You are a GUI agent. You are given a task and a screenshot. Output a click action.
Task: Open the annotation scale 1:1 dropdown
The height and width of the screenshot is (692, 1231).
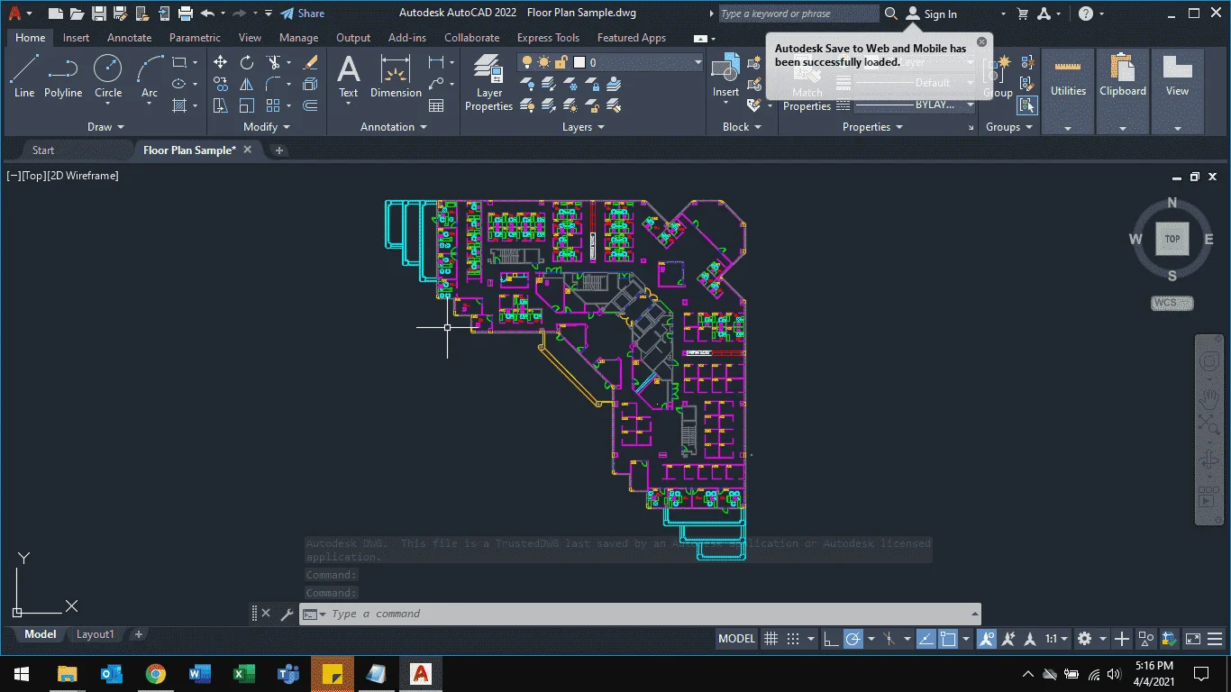point(1056,639)
